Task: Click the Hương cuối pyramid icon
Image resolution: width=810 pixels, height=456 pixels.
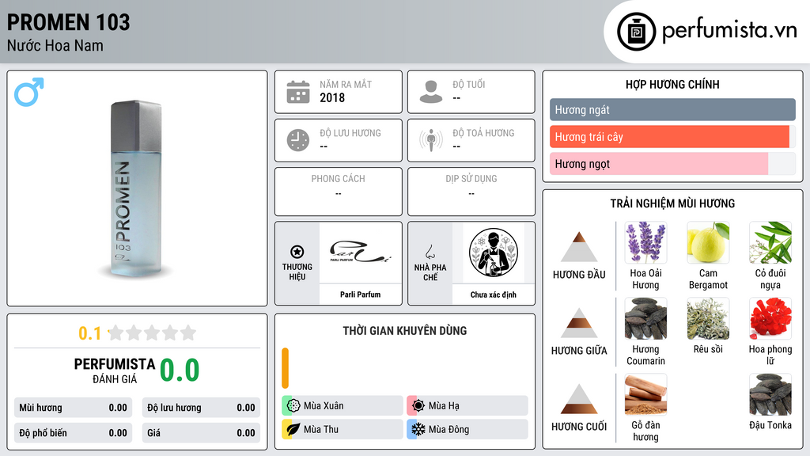Action: 579,399
